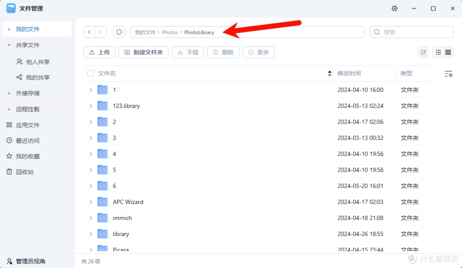The height and width of the screenshot is (268, 462).
Task: Open the 更多 more button
Action: pyautogui.click(x=258, y=52)
